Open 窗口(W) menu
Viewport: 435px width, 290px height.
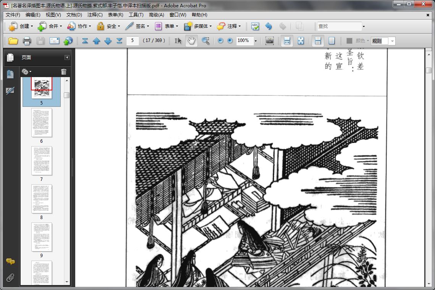(178, 15)
